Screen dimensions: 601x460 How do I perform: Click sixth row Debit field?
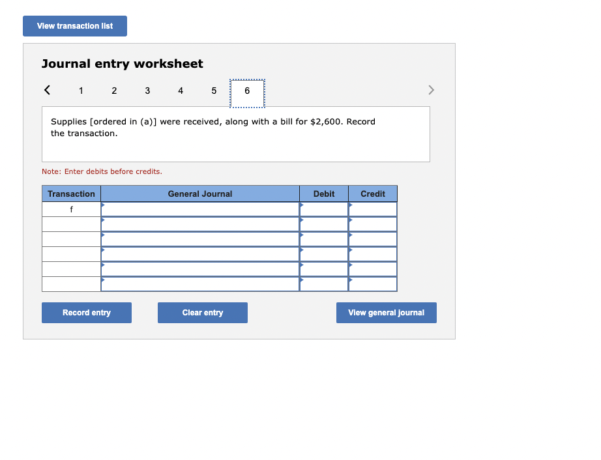[324, 284]
